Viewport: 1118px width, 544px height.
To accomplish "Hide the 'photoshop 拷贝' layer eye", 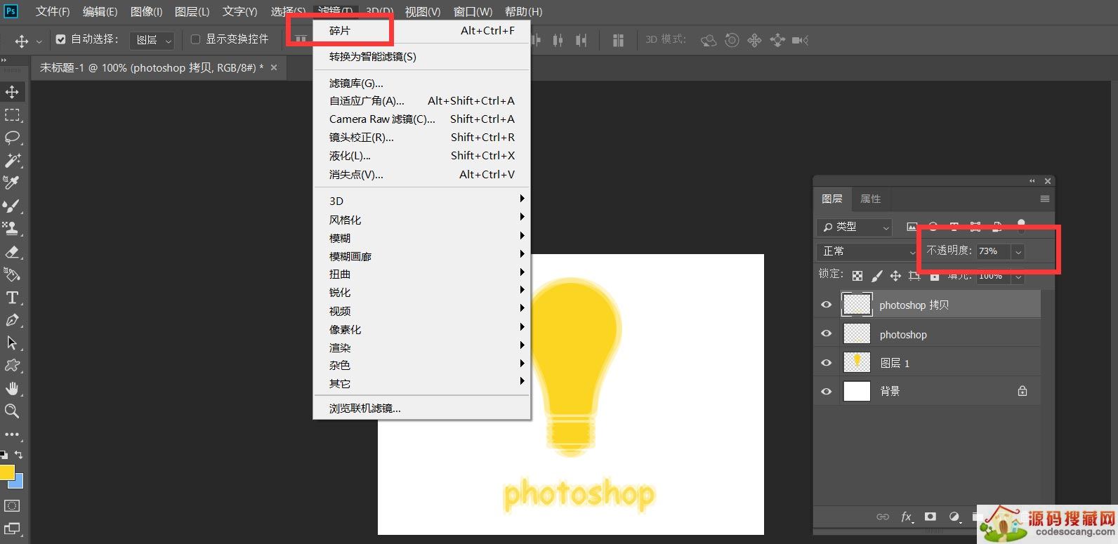I will click(827, 305).
